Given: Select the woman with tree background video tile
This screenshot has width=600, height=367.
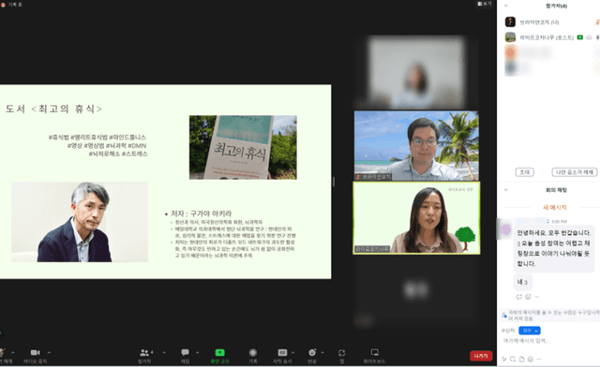Looking at the screenshot, I should pos(416,218).
